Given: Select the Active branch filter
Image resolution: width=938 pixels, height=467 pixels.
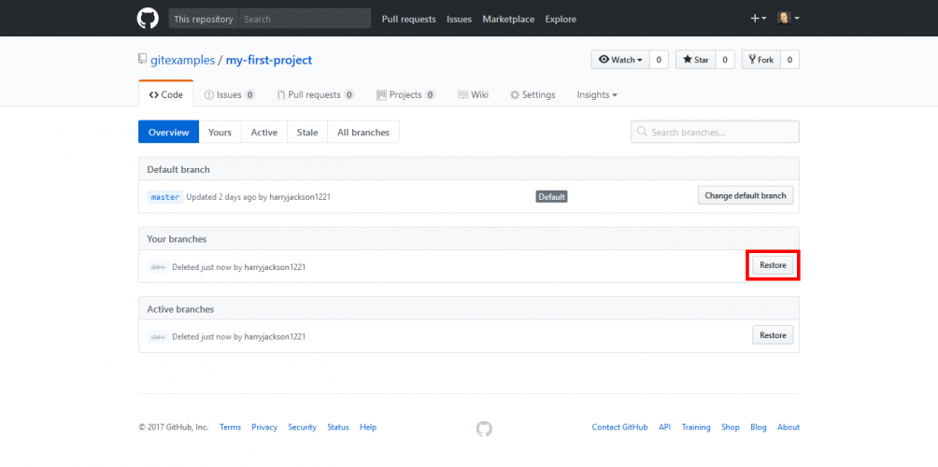Looking at the screenshot, I should coord(263,132).
